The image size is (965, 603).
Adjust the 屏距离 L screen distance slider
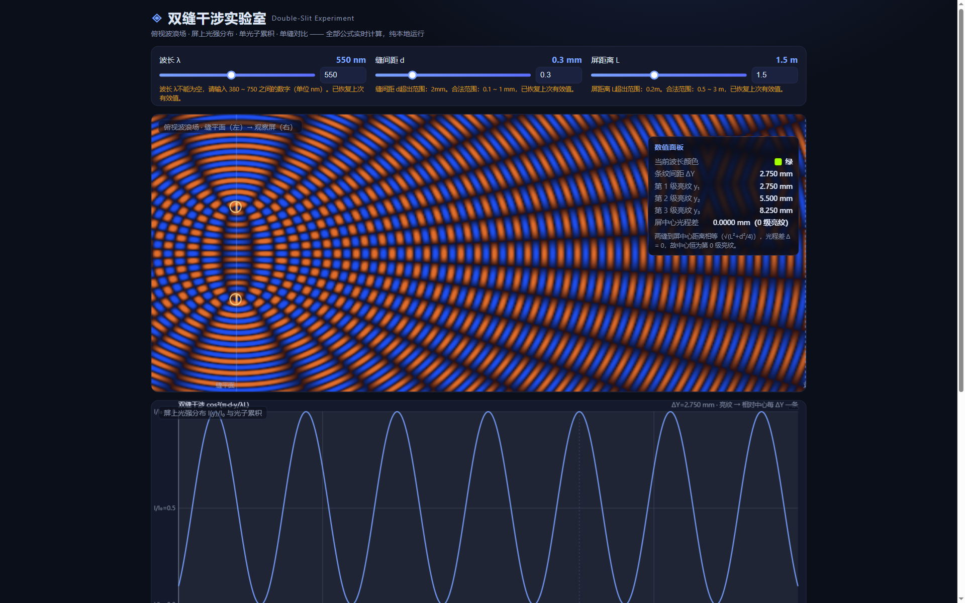[x=669, y=75]
